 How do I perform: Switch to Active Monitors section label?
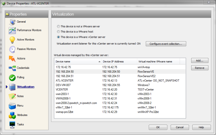tap(26, 39)
